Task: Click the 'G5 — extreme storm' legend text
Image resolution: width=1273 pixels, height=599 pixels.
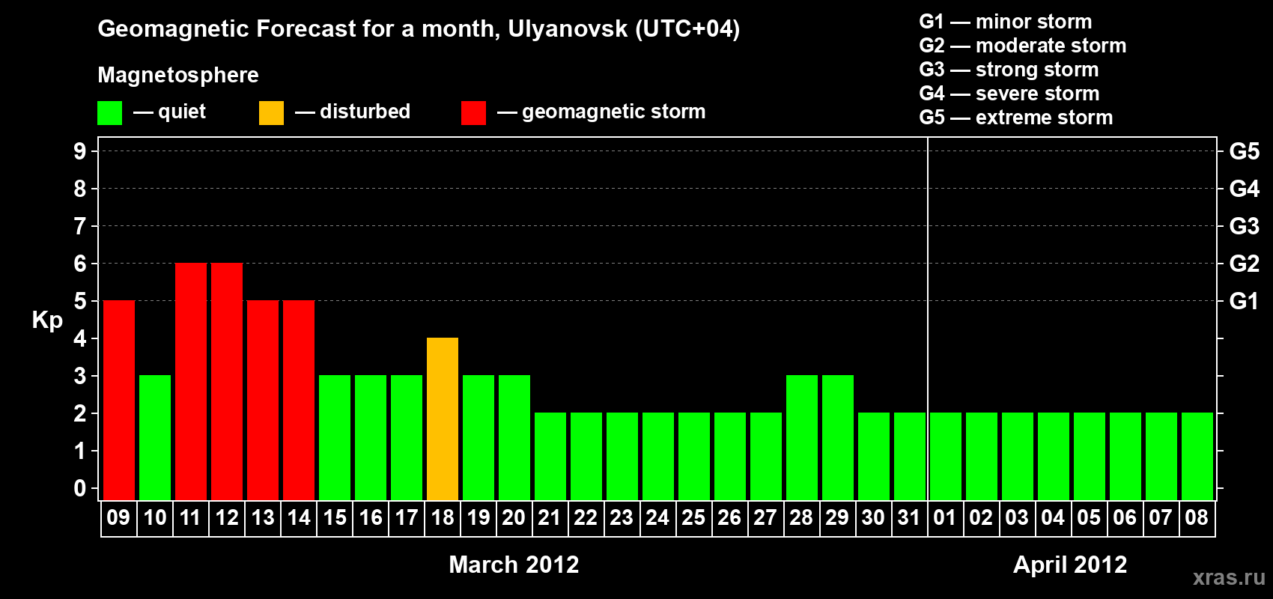Action: coord(1016,118)
